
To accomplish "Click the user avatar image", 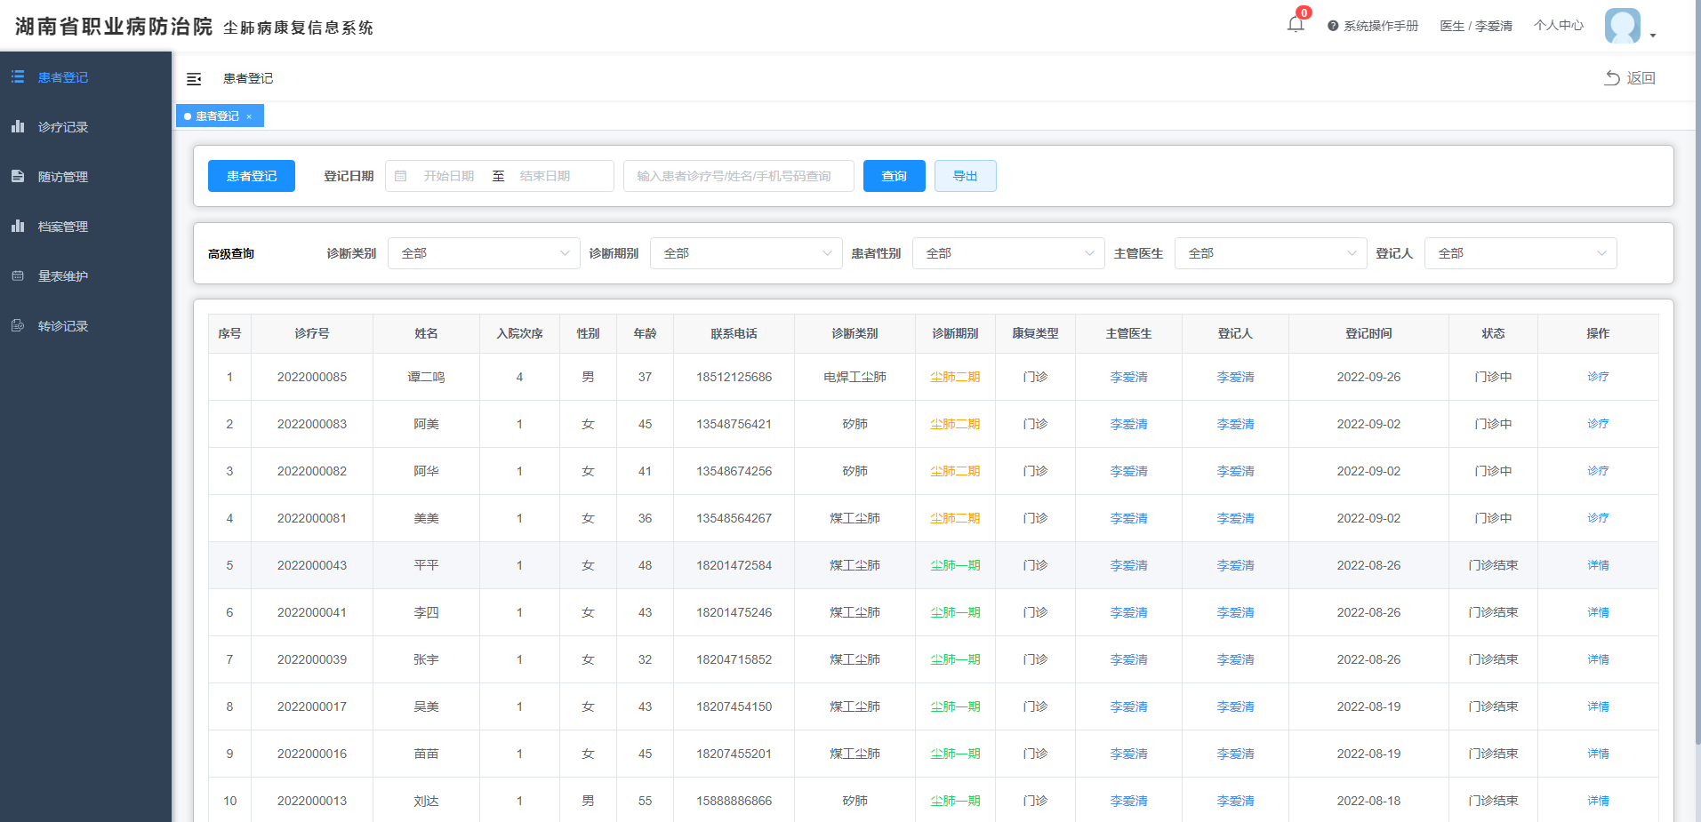I will click(x=1623, y=26).
